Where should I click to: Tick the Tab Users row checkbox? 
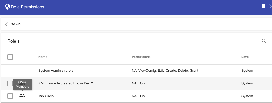tap(10, 96)
